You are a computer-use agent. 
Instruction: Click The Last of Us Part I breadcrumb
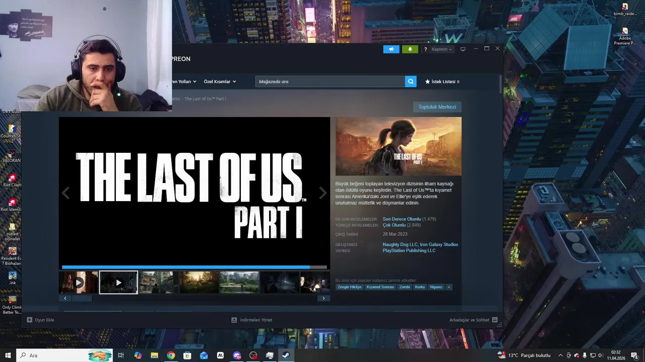pos(205,99)
